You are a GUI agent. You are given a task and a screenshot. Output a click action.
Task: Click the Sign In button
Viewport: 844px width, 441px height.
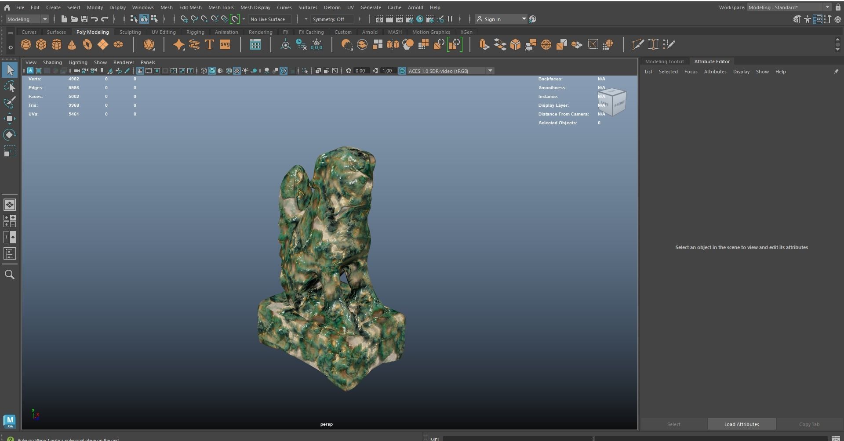pos(492,19)
